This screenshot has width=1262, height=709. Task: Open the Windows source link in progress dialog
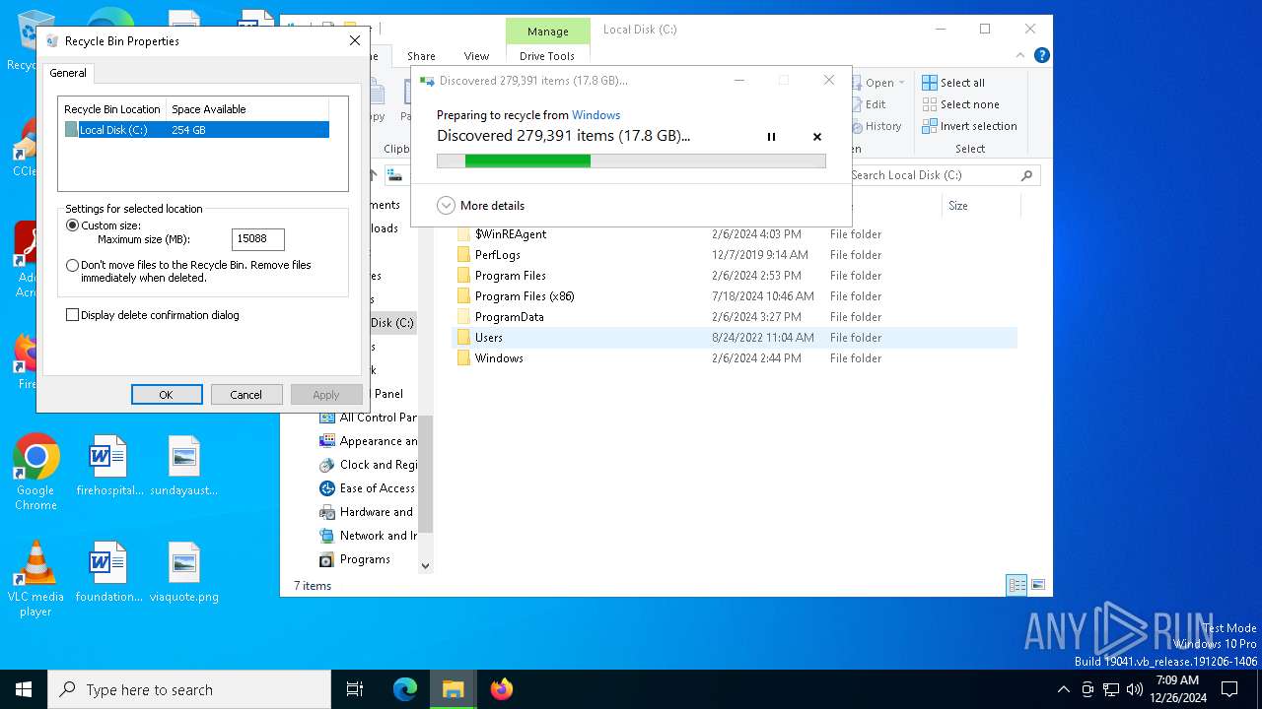point(596,115)
